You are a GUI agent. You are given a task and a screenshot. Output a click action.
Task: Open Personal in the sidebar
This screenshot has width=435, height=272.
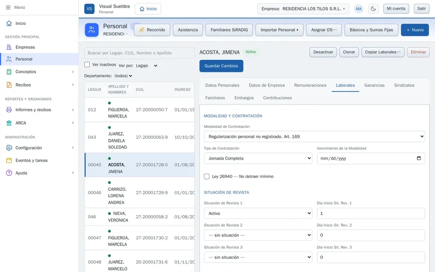[x=39, y=59]
